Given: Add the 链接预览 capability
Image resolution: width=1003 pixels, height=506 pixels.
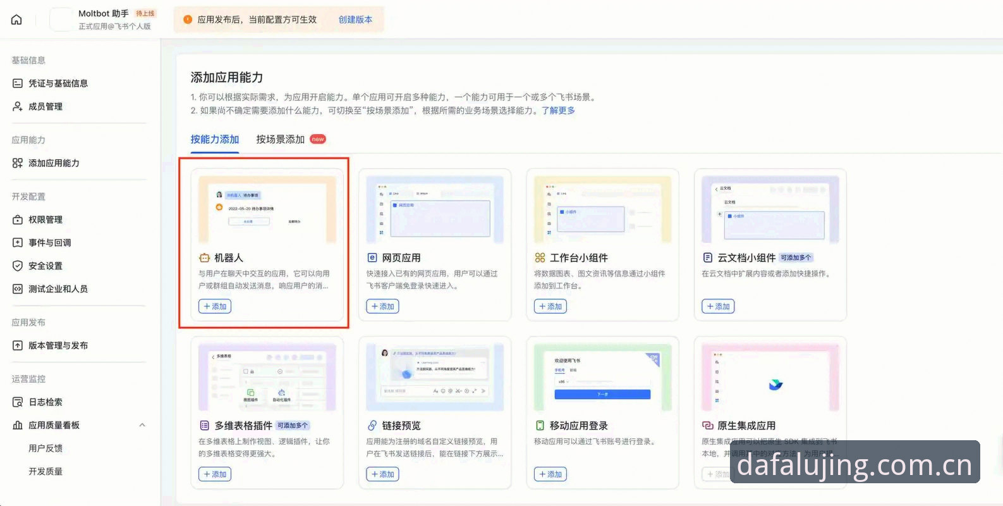Looking at the screenshot, I should coord(382,474).
